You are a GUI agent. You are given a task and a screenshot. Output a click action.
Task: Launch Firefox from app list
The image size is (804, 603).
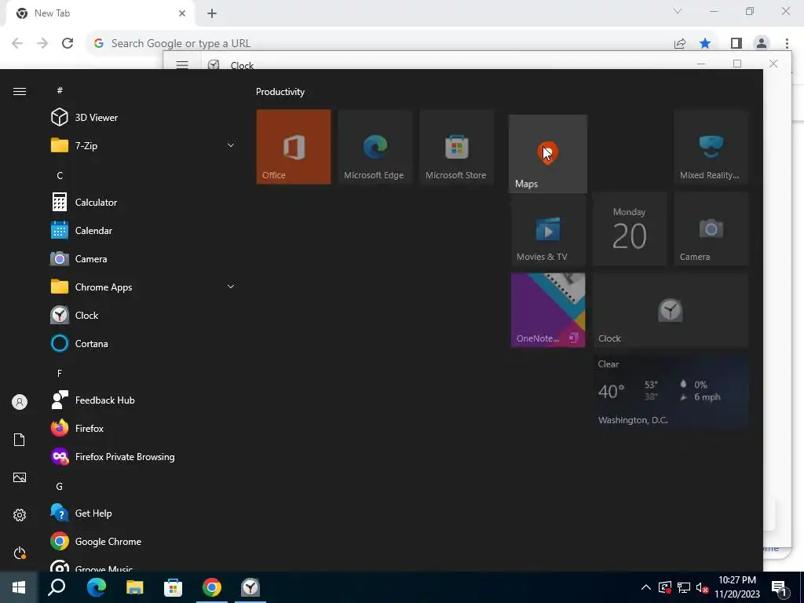(144, 428)
